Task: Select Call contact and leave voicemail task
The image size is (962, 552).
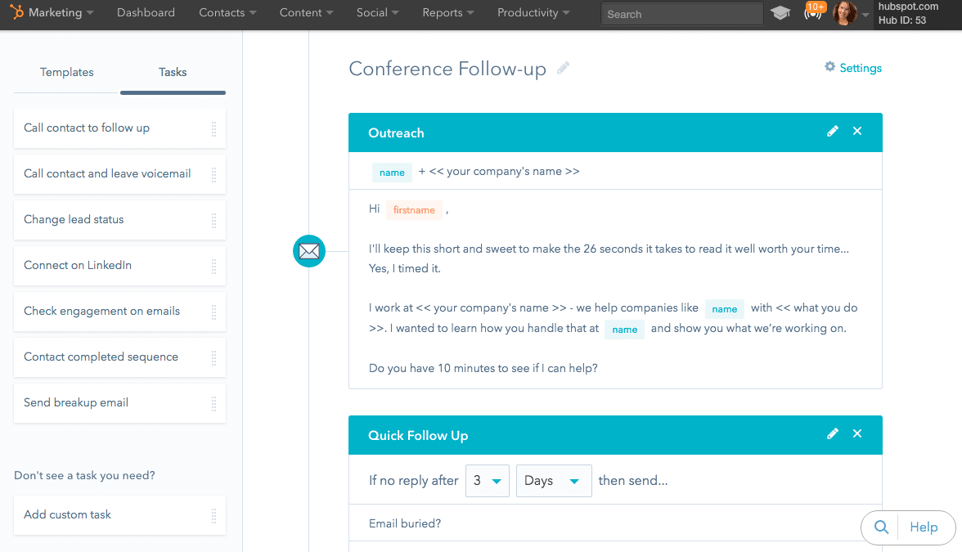Action: tap(119, 174)
